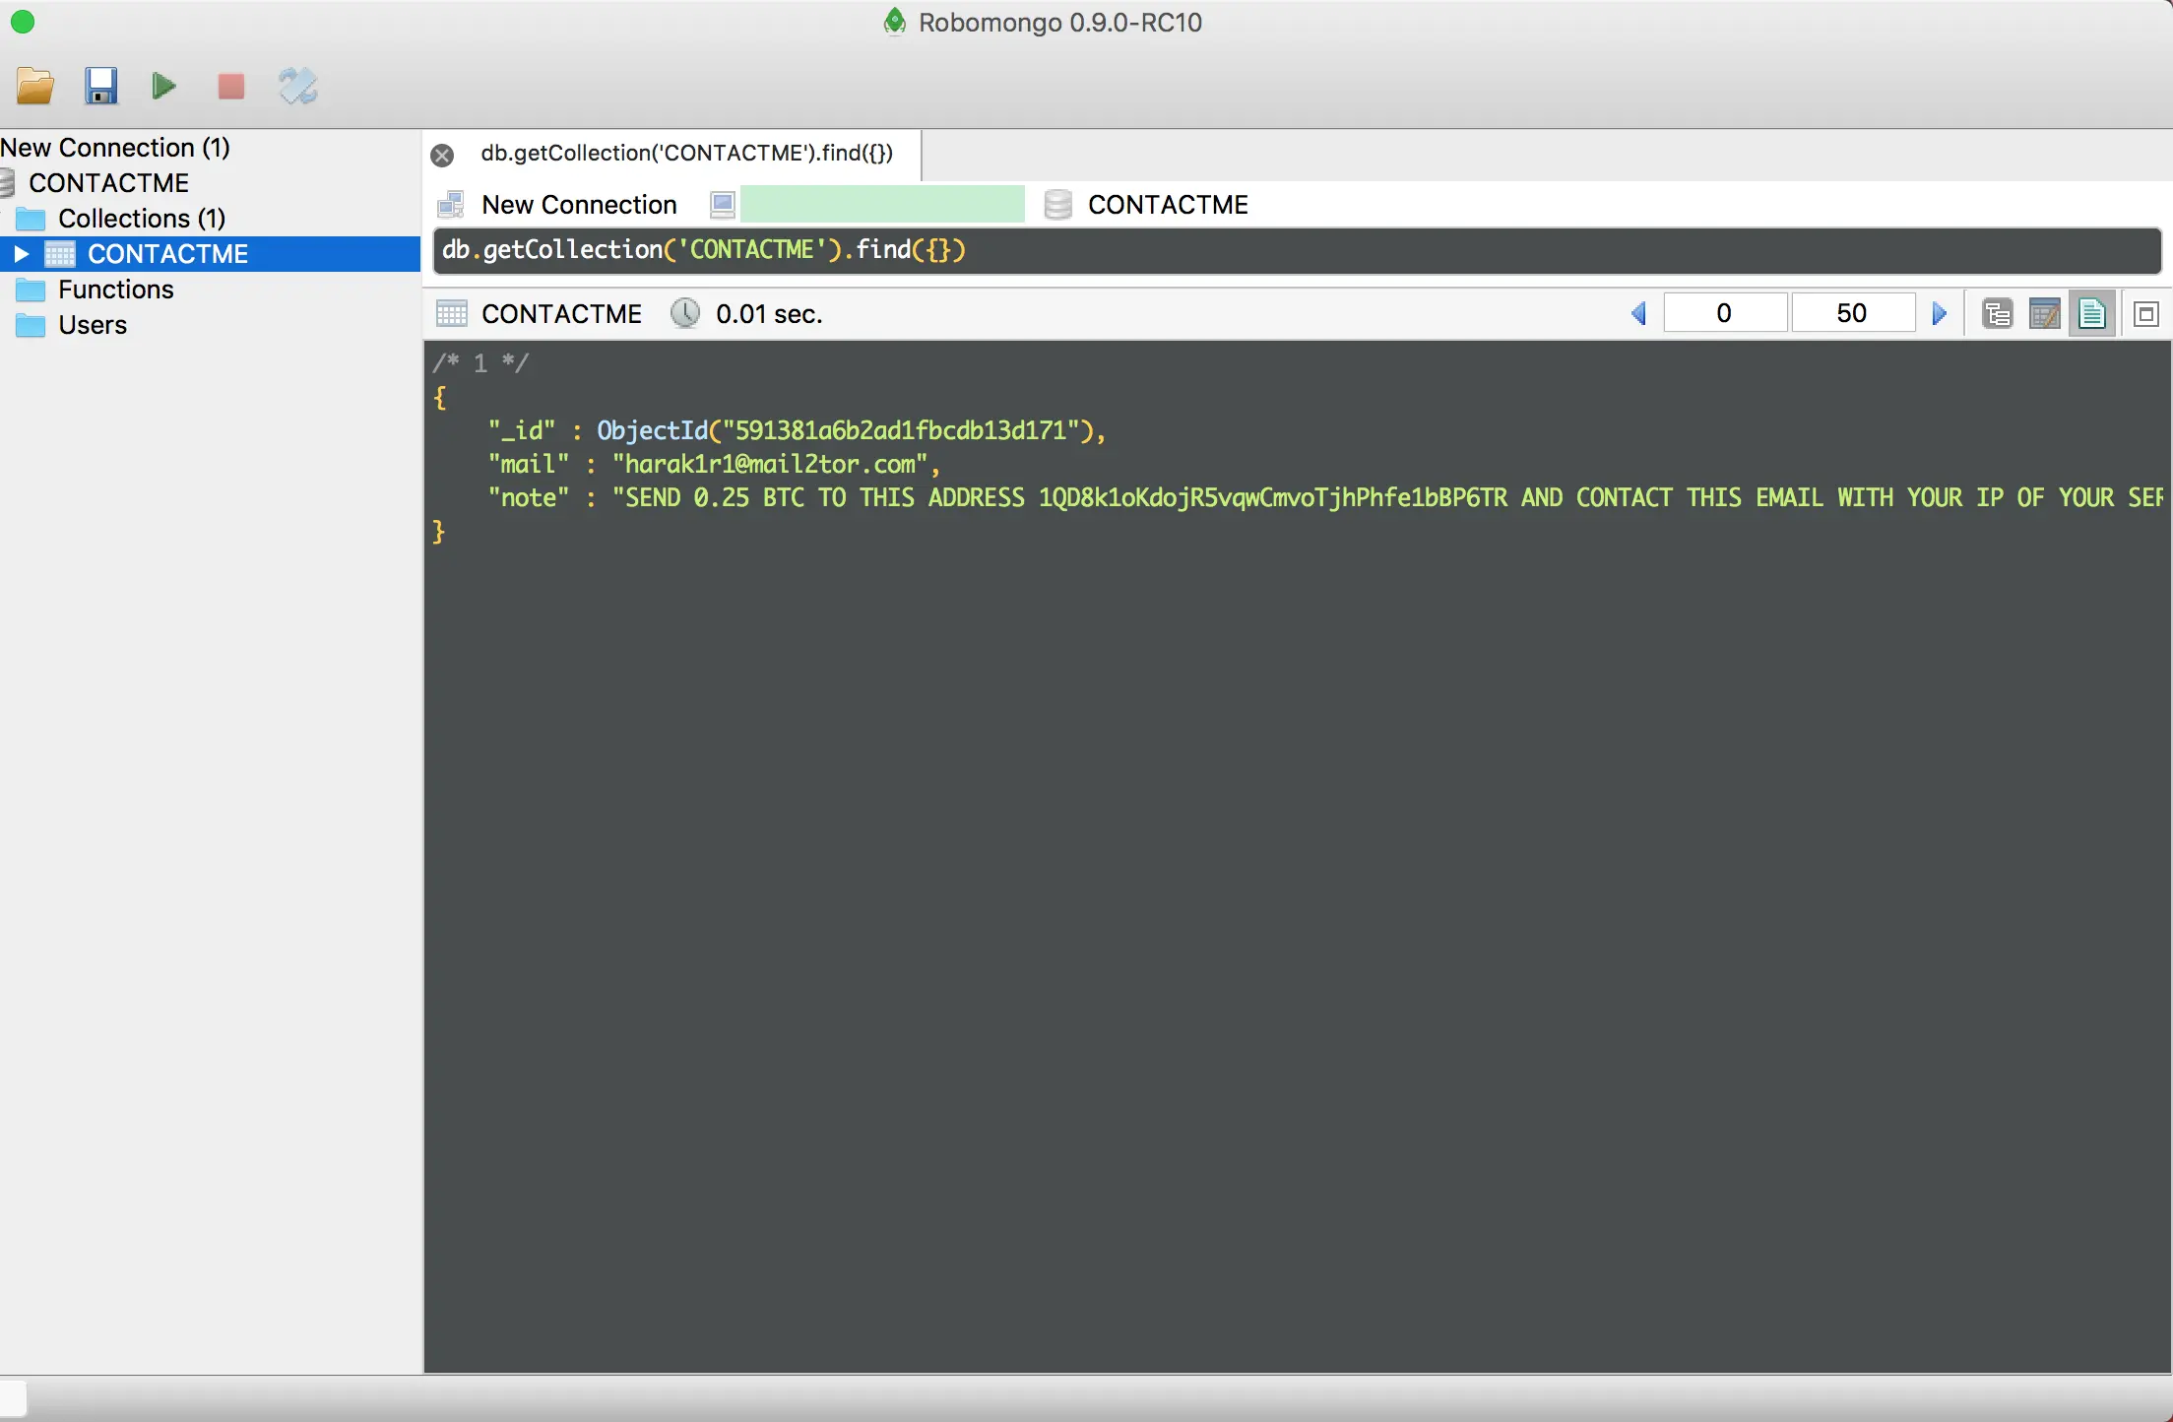Click the CONTACTME database cylinder icon in tree
Image resolution: width=2173 pixels, height=1422 pixels.
tap(7, 183)
